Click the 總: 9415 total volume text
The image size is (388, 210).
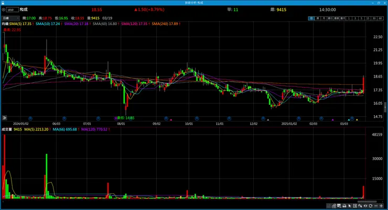tap(278, 9)
